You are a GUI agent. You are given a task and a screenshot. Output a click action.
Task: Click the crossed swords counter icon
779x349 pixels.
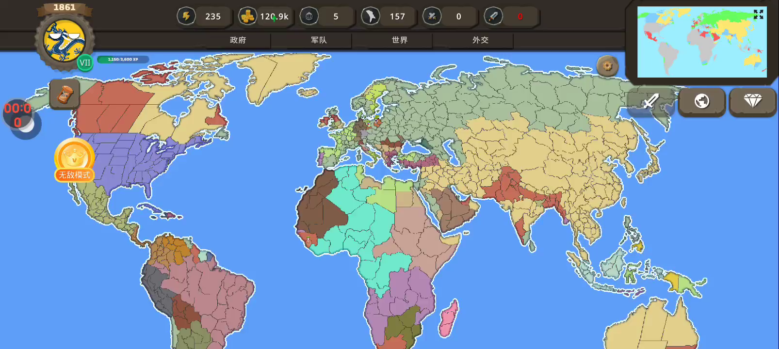[x=431, y=16]
